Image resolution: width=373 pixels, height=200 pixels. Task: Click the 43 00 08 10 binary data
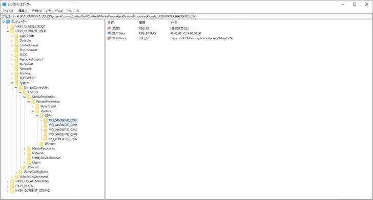pos(185,33)
